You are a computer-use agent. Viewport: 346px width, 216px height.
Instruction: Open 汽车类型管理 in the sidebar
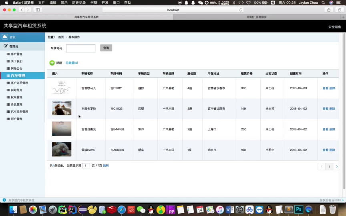tap(19, 112)
